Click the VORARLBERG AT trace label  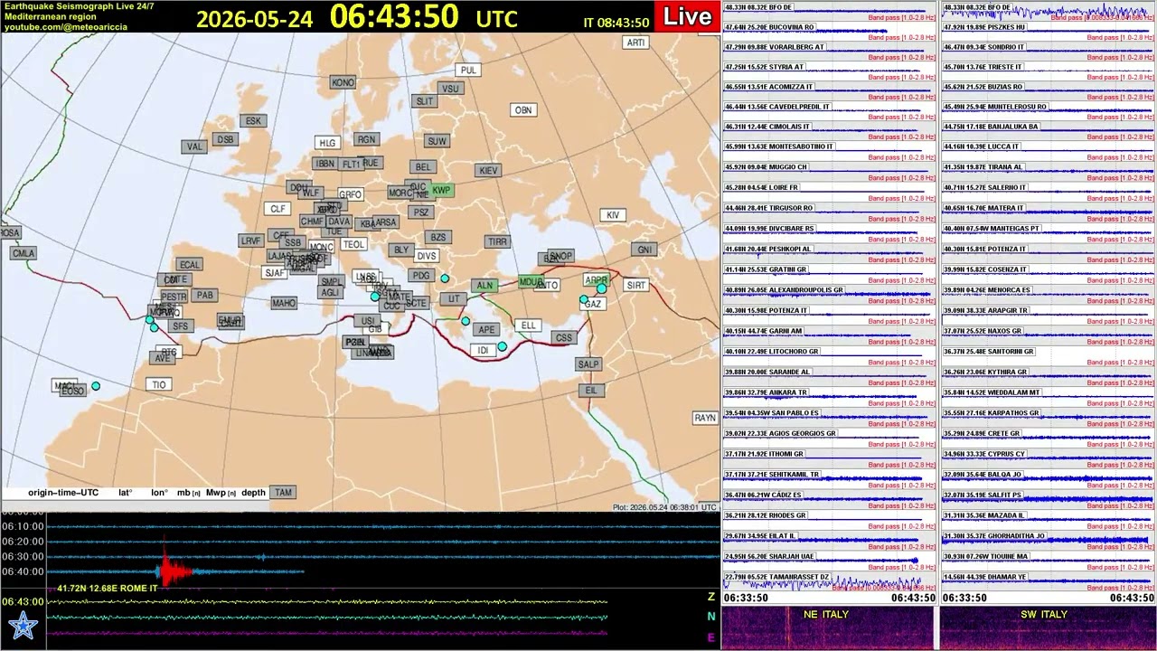775,47
